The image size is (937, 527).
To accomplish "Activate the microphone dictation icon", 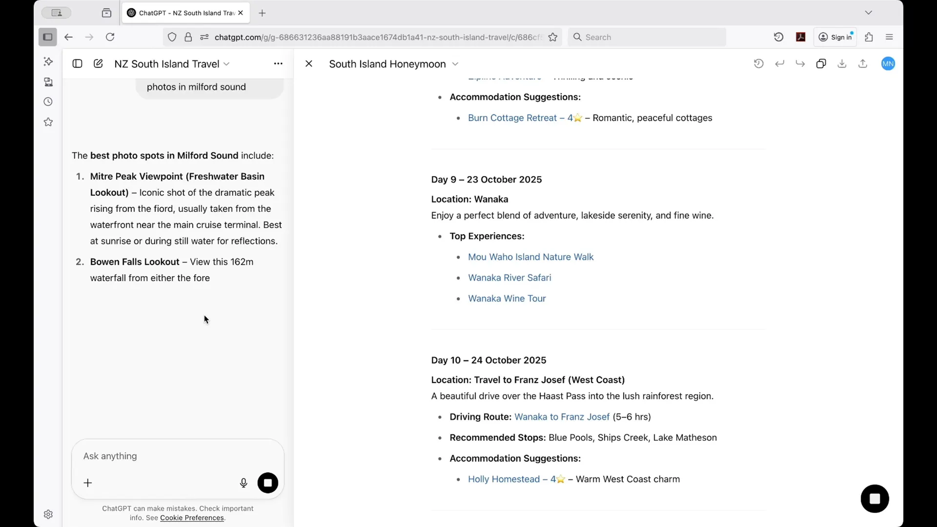I will [x=244, y=483].
